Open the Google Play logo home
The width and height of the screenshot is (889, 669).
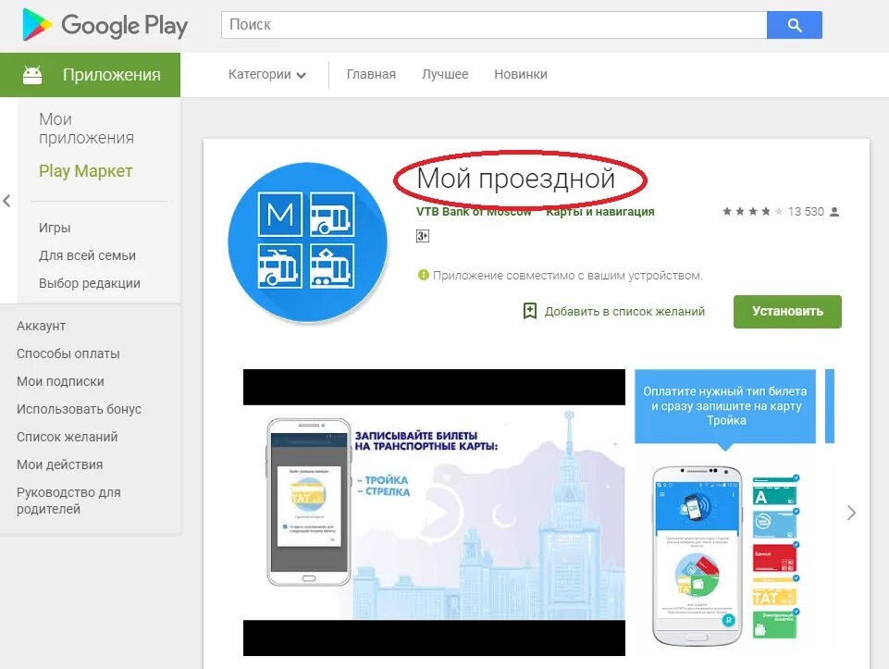(105, 26)
